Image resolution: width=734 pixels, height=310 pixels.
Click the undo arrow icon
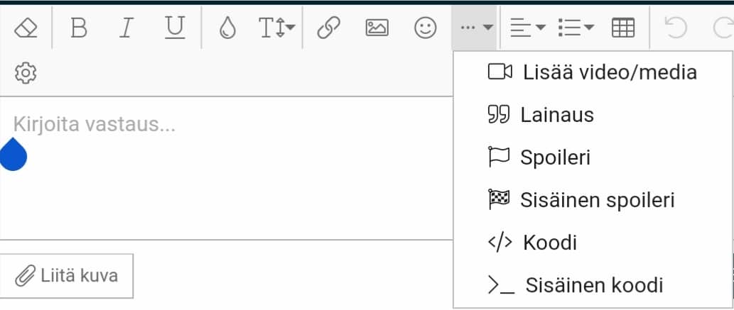(x=674, y=28)
